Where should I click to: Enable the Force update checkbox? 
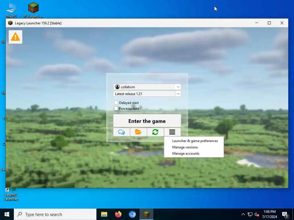tap(116, 108)
